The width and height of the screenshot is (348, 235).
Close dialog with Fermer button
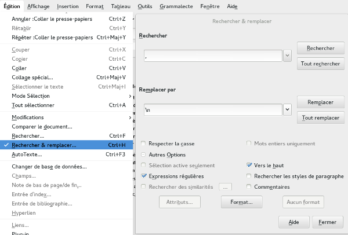[x=327, y=222]
